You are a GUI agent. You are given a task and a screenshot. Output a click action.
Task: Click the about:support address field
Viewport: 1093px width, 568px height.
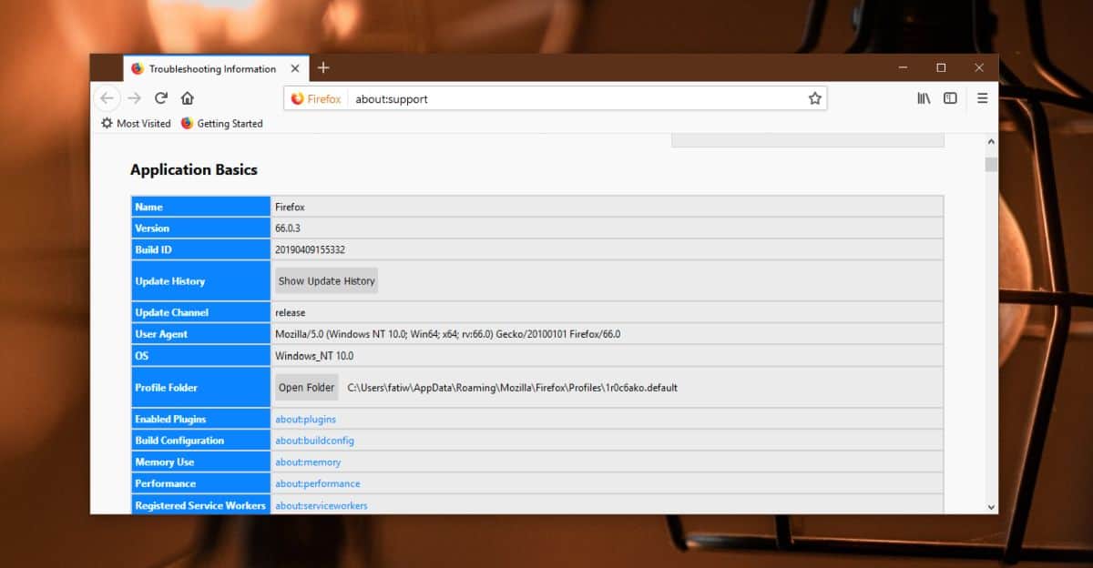[574, 98]
